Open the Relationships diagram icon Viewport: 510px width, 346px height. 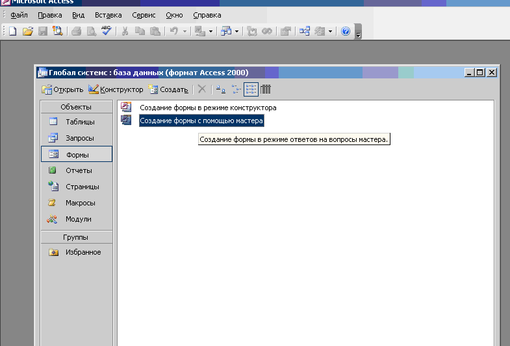[x=305, y=31]
